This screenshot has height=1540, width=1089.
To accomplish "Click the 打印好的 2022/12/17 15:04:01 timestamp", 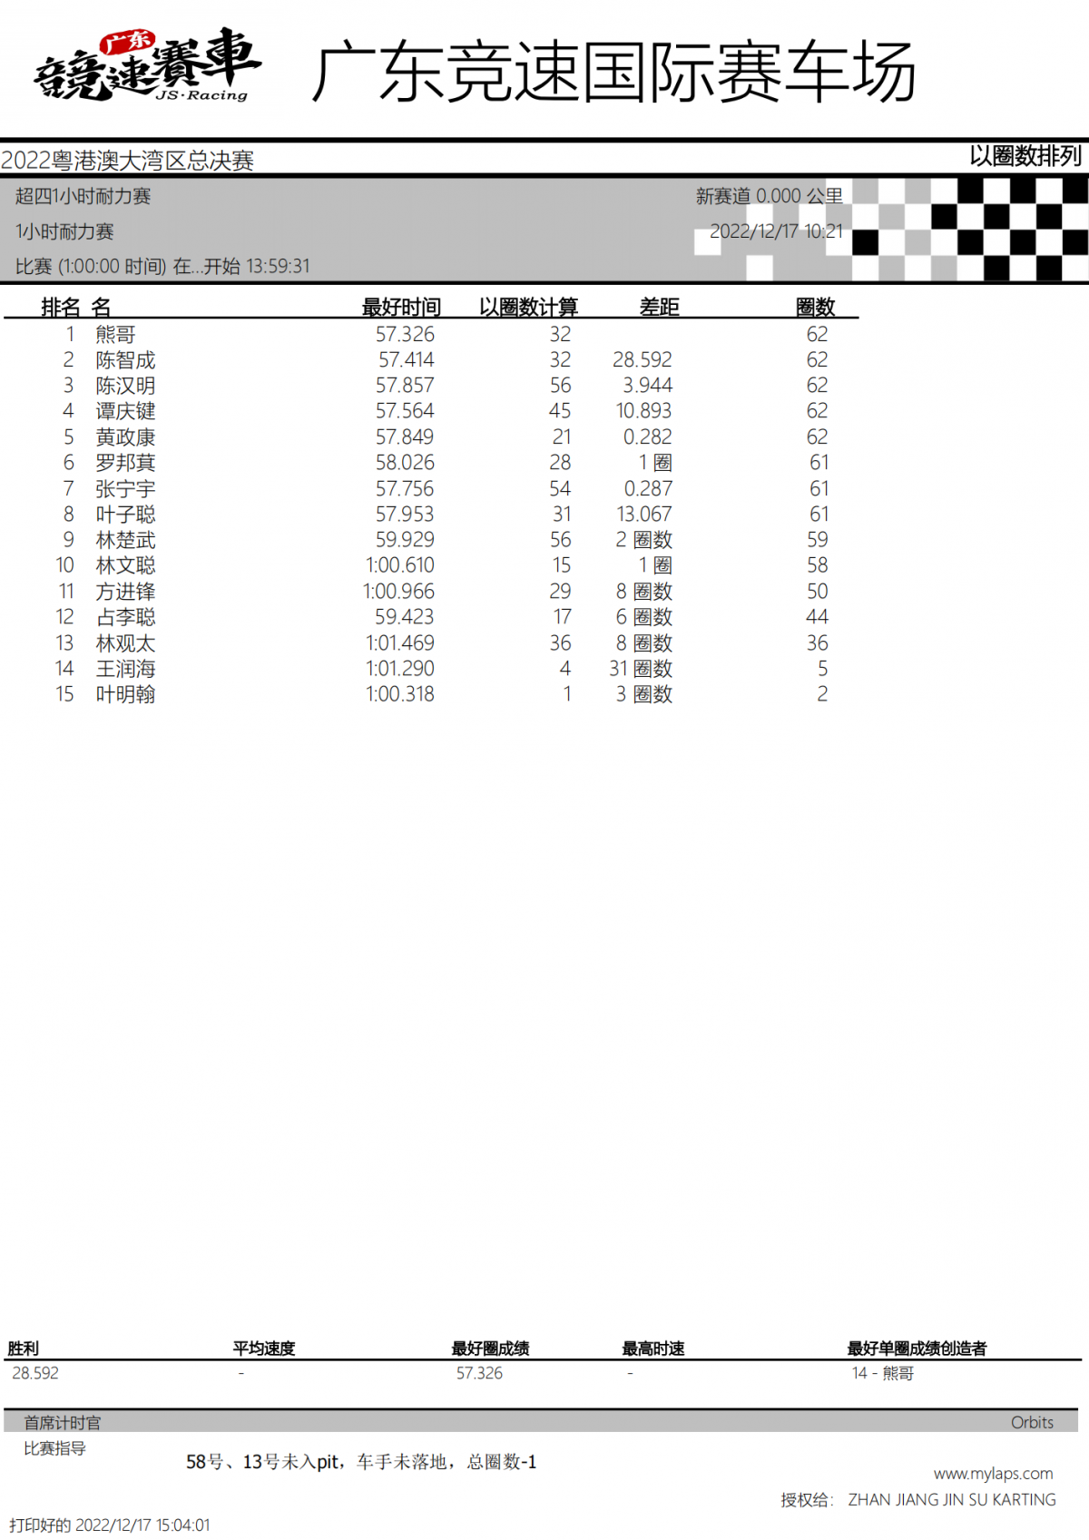I will (x=110, y=1525).
